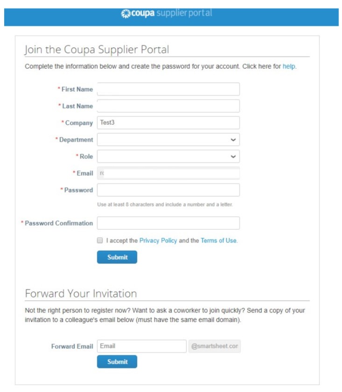Click the Password Confirmation input

[x=168, y=223]
